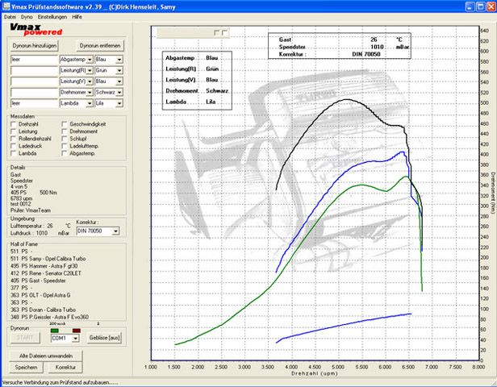Open the Lambda curve type dropdown

point(90,103)
